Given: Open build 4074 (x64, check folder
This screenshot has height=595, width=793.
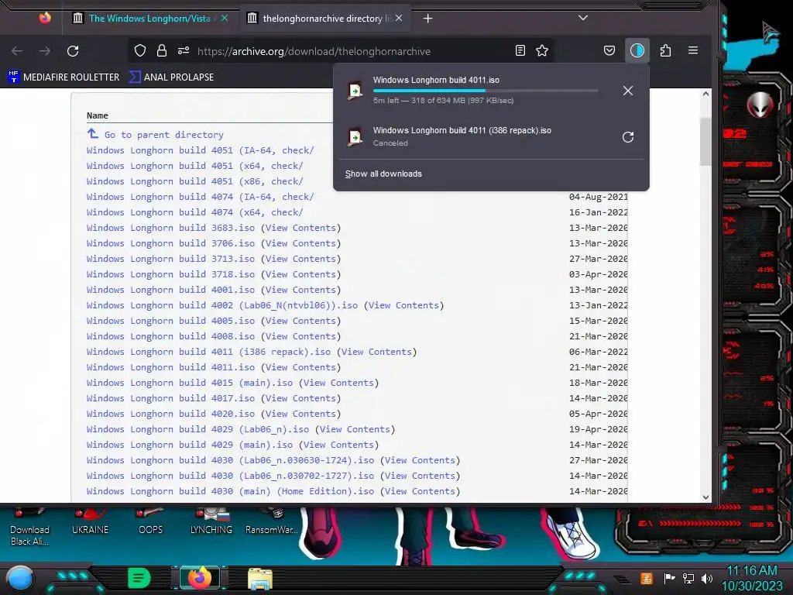Looking at the screenshot, I should pos(194,212).
